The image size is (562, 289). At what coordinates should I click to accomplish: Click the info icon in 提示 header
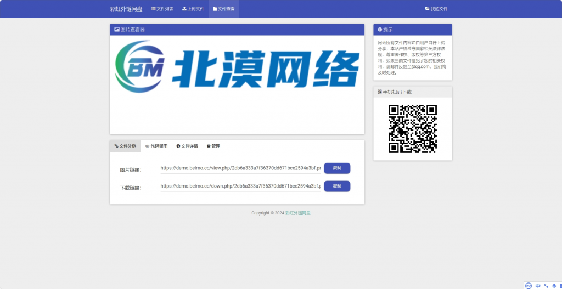[380, 30]
